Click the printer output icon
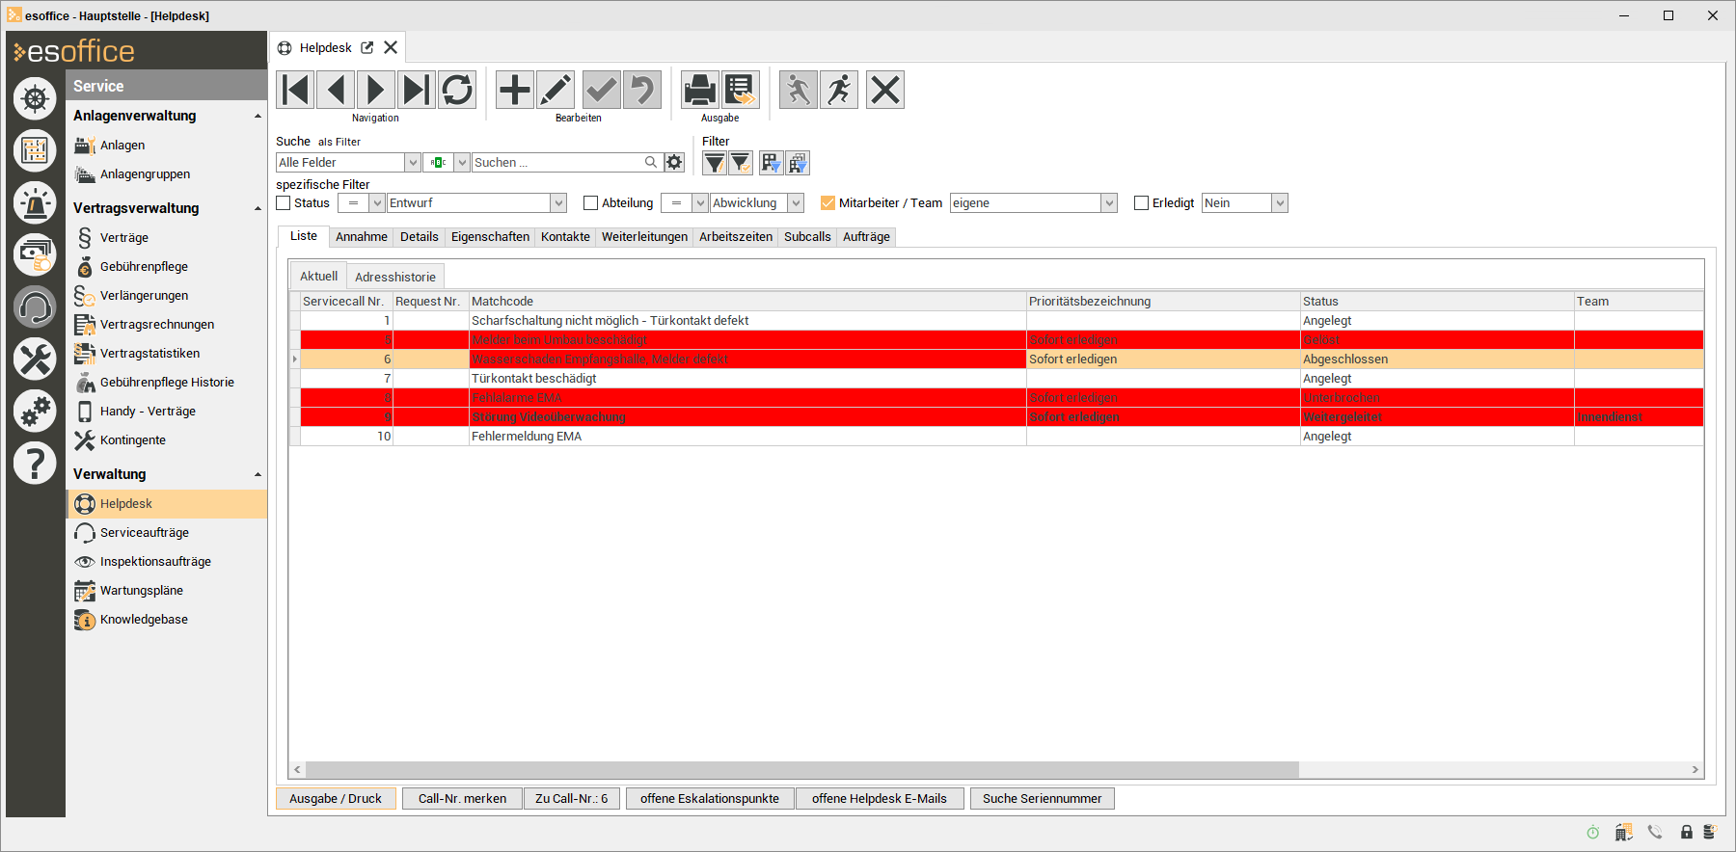The image size is (1736, 852). tap(699, 90)
